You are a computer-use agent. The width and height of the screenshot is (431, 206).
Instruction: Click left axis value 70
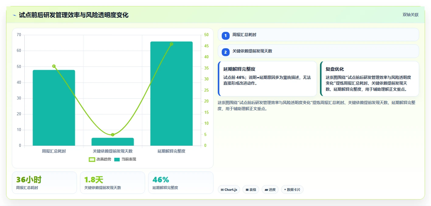pyautogui.click(x=19, y=35)
